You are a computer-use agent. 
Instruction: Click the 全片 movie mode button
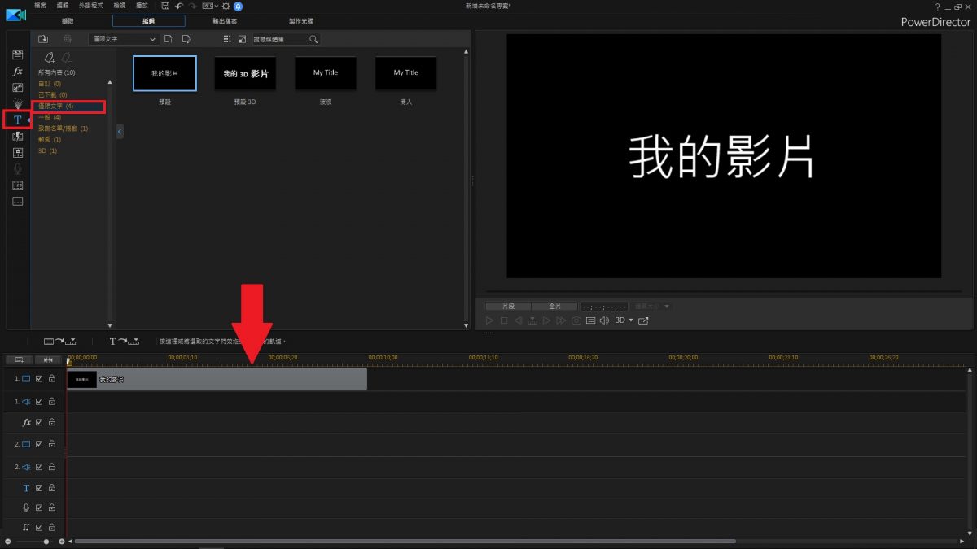coord(554,307)
